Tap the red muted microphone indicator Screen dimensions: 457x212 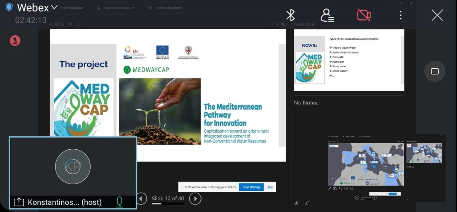(15, 40)
